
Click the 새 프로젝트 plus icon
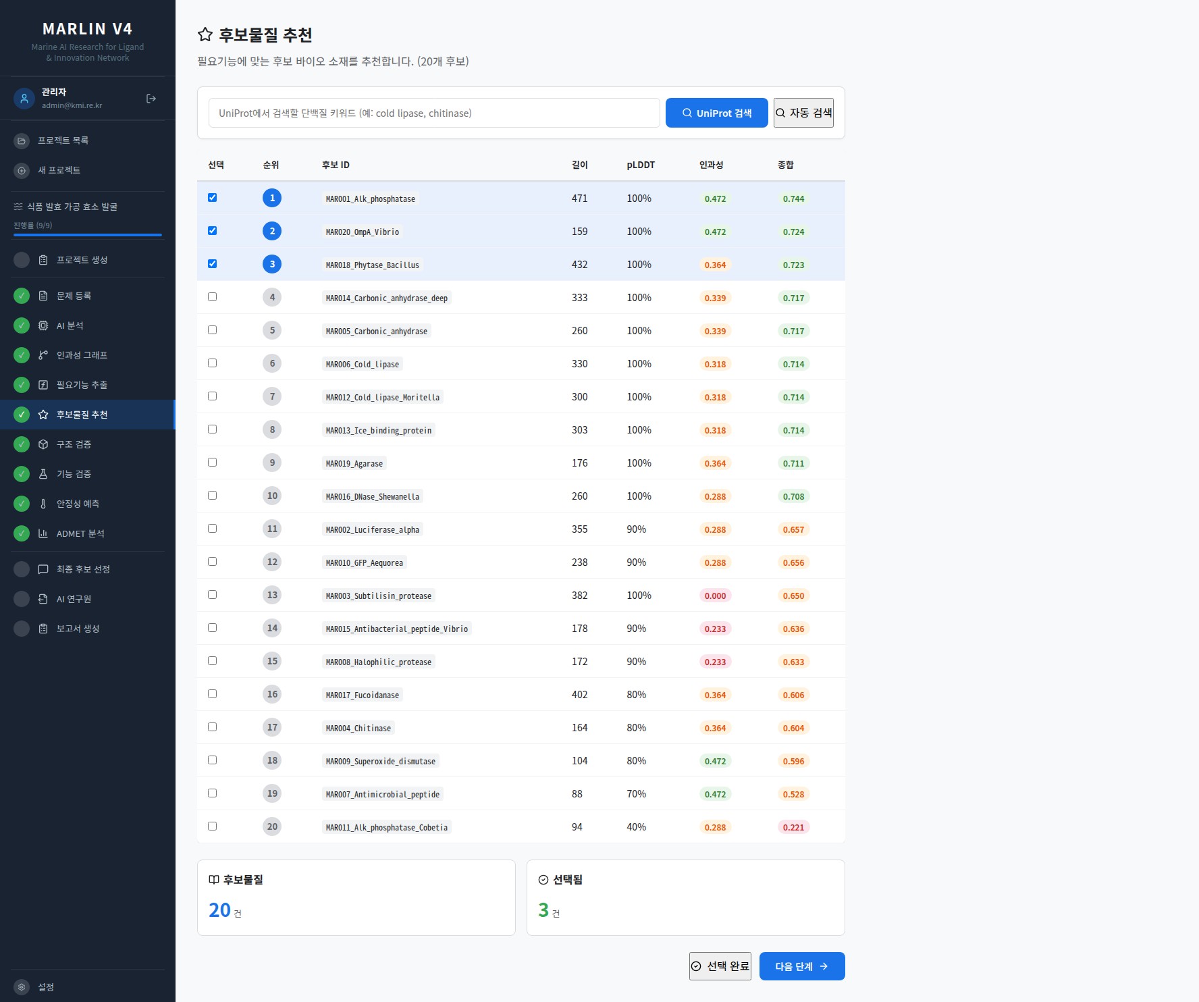pyautogui.click(x=22, y=170)
